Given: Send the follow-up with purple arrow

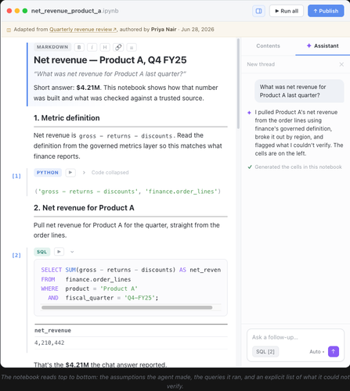Looking at the screenshot, I should (x=334, y=352).
